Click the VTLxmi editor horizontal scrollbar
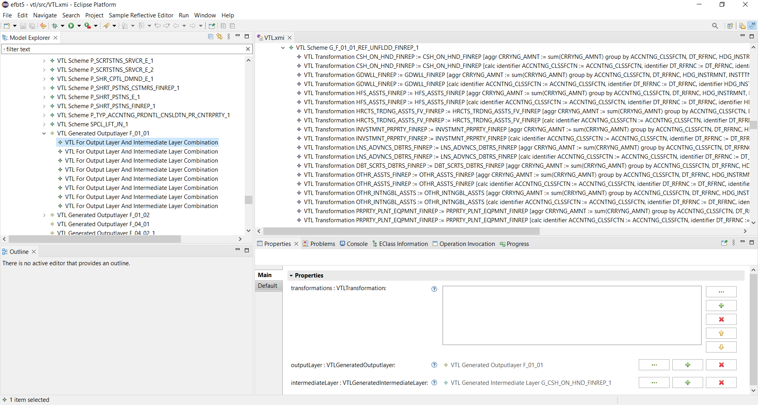 click(x=402, y=231)
